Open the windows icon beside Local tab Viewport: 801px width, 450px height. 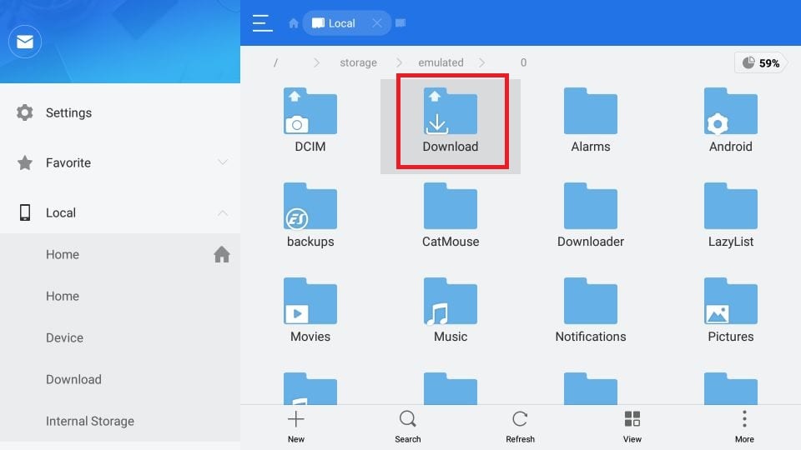pos(400,23)
